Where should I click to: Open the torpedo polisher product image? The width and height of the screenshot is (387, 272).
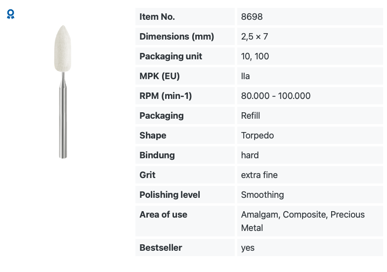tap(63, 91)
